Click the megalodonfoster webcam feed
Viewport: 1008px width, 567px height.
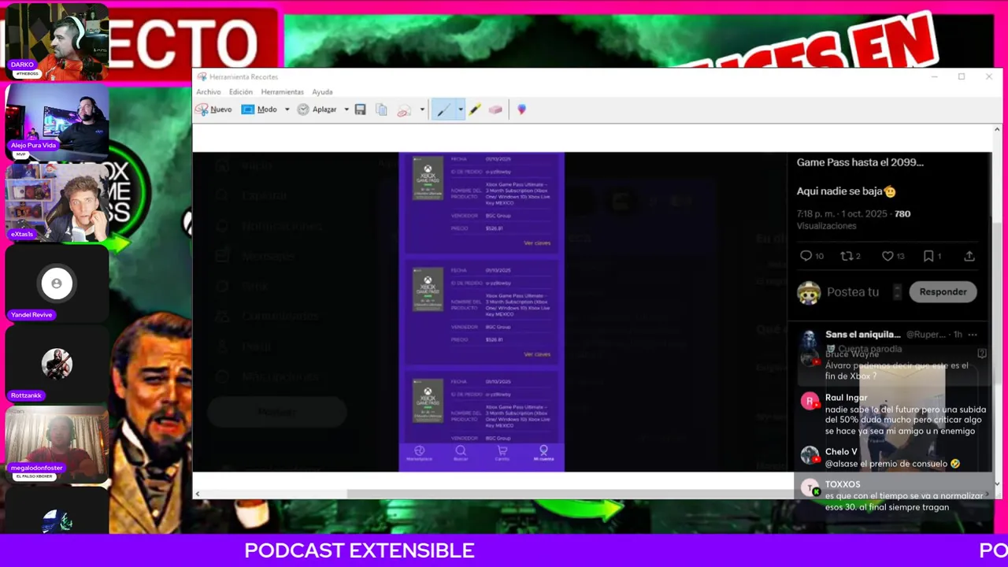(x=57, y=443)
